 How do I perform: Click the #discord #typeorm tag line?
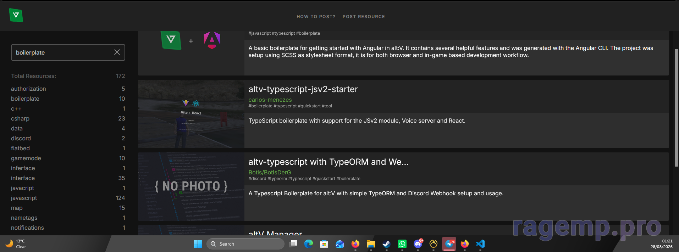point(304,179)
